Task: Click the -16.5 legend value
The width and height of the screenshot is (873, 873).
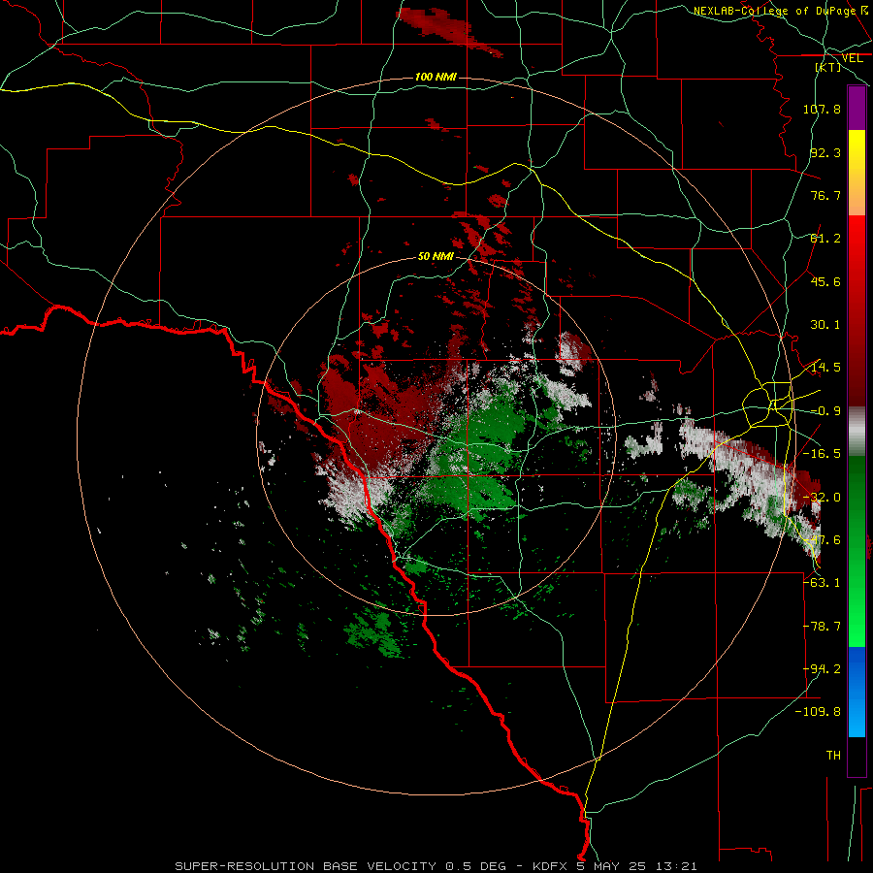Action: click(x=822, y=454)
